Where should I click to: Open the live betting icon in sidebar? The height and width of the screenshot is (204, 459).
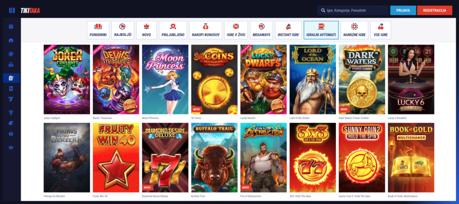(x=11, y=65)
